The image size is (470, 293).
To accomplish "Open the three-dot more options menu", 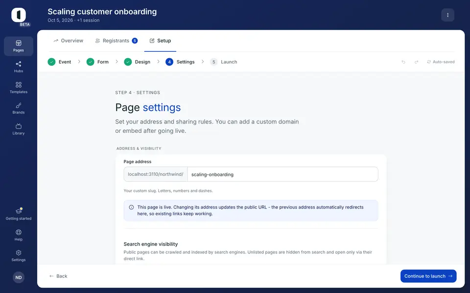I will (447, 15).
